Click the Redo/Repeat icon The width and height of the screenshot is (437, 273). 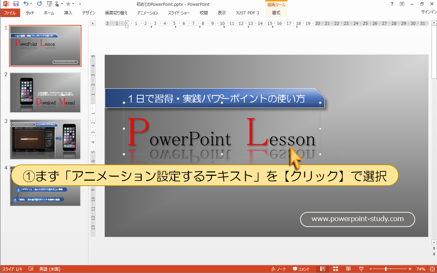point(40,4)
